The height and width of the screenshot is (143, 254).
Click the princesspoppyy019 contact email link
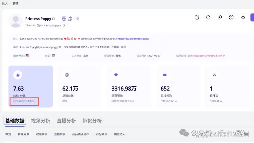pos(205,56)
